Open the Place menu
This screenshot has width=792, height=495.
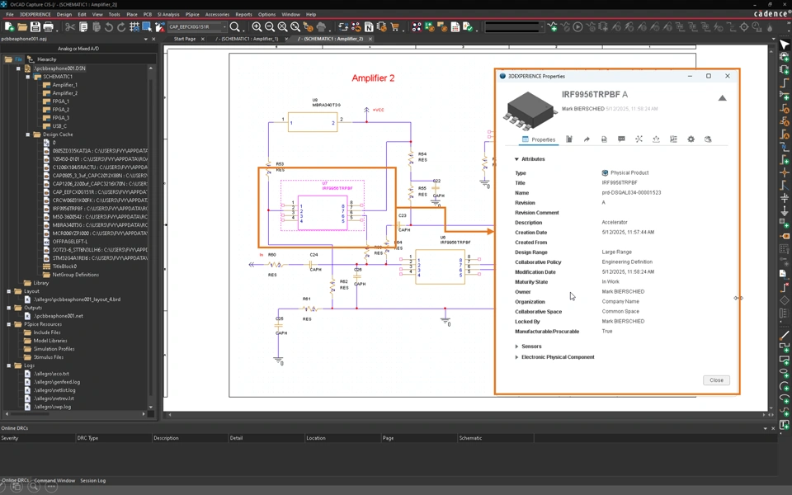132,14
